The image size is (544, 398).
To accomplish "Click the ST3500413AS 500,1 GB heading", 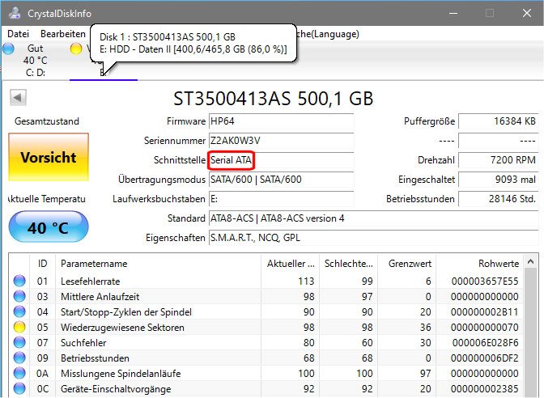I will point(274,99).
